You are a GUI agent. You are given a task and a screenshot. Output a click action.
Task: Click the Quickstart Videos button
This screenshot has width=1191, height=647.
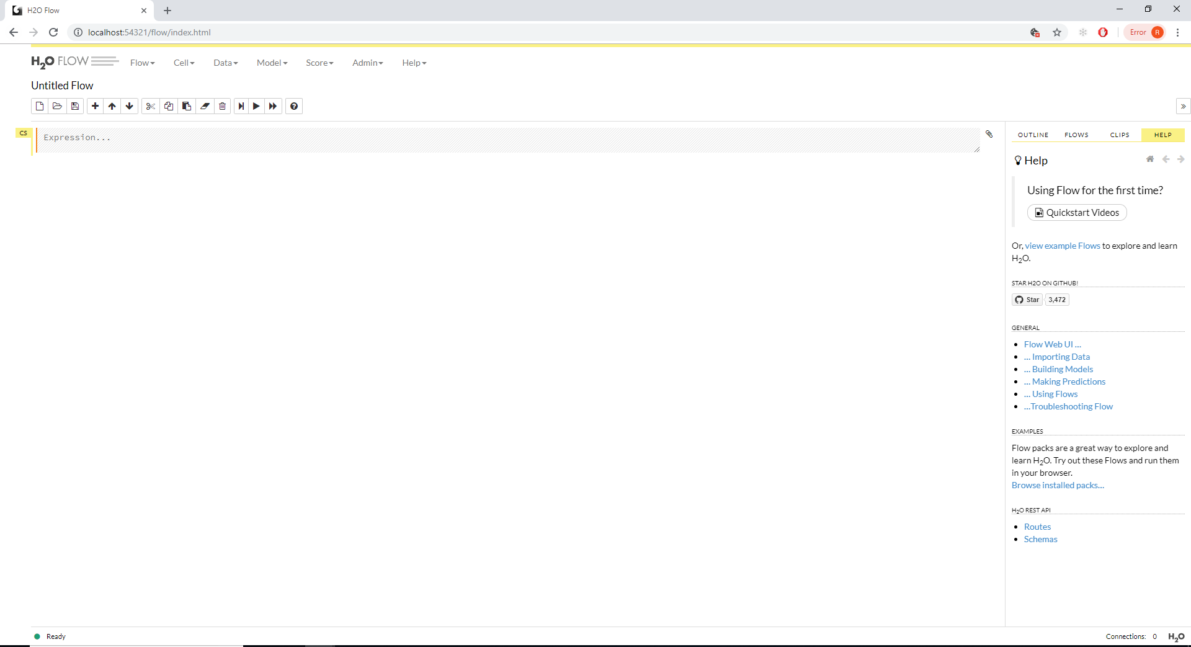click(1077, 213)
